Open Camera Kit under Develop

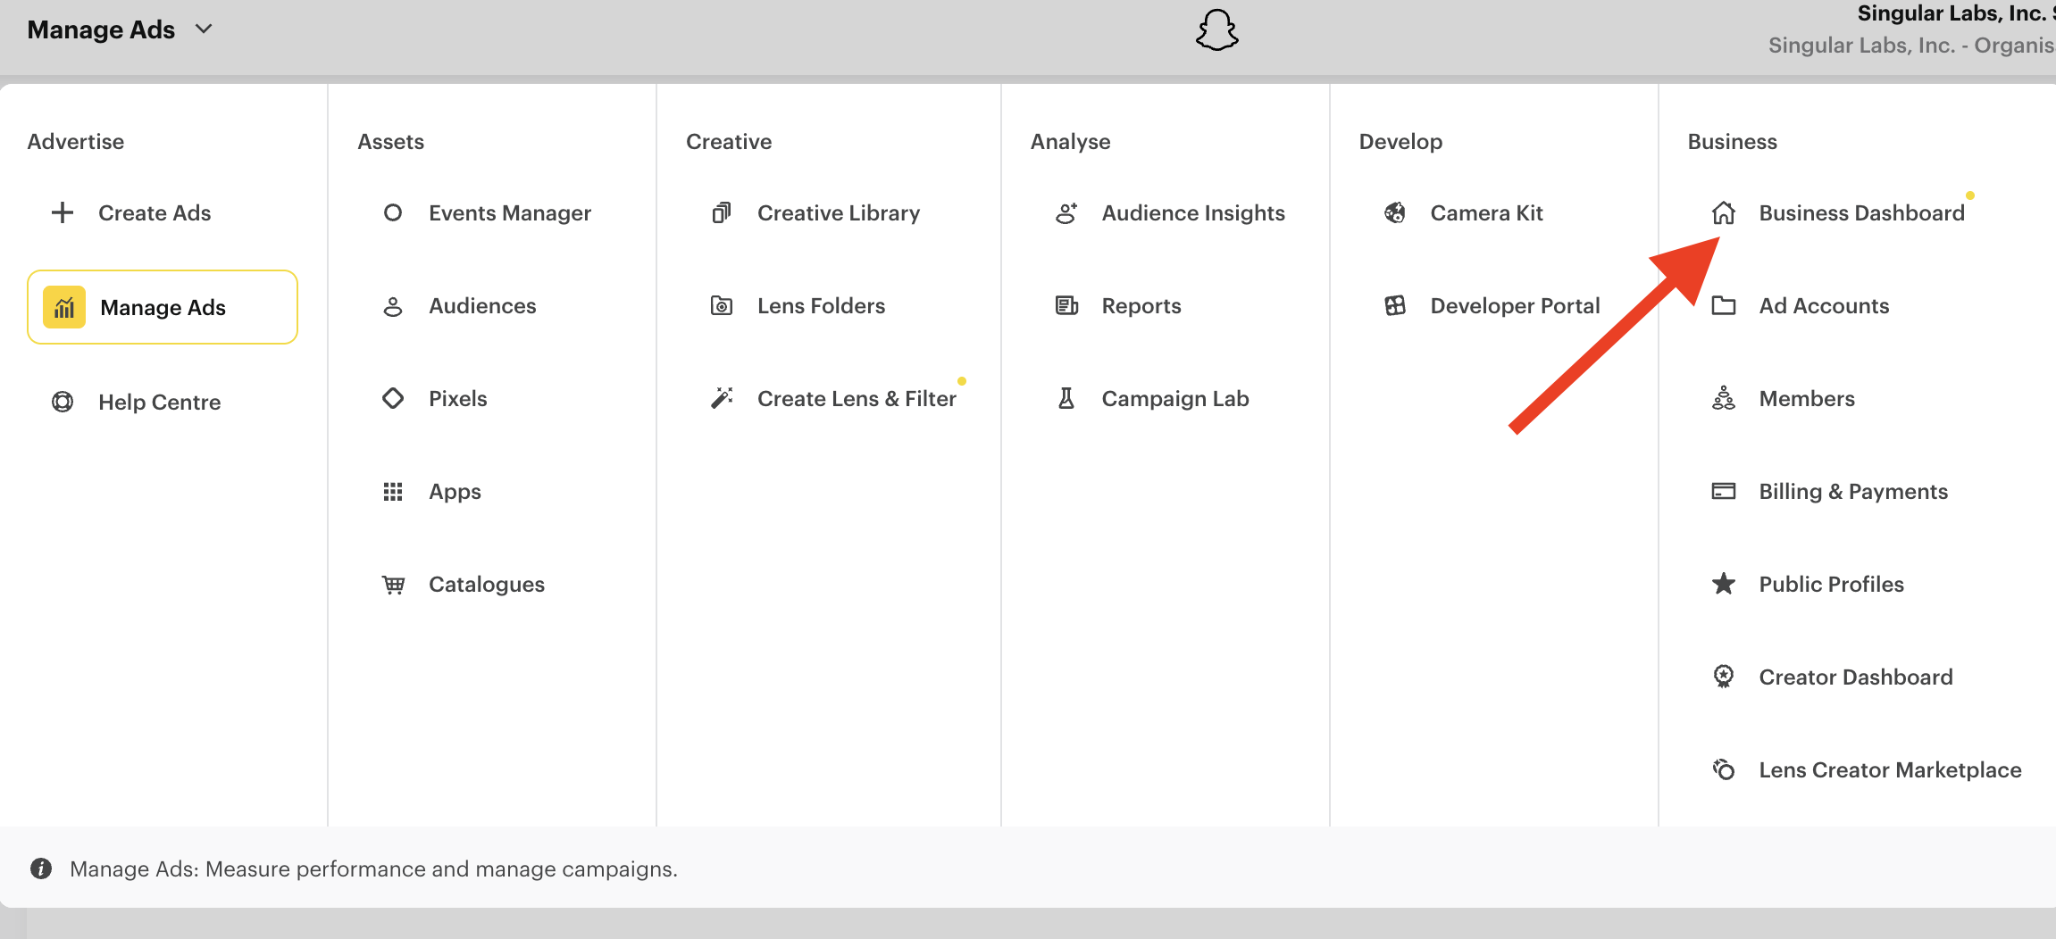pos(1486,213)
